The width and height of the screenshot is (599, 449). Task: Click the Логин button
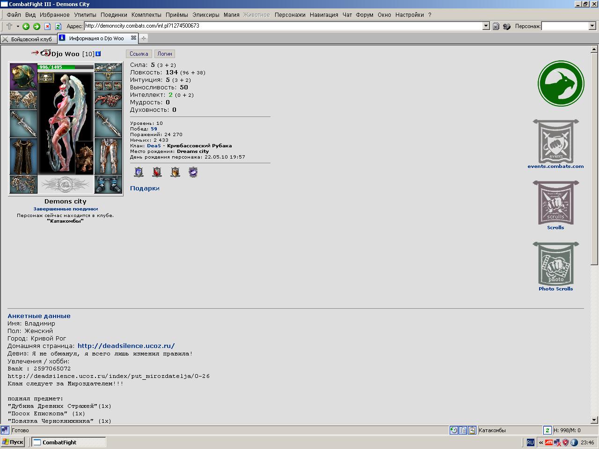tap(165, 54)
